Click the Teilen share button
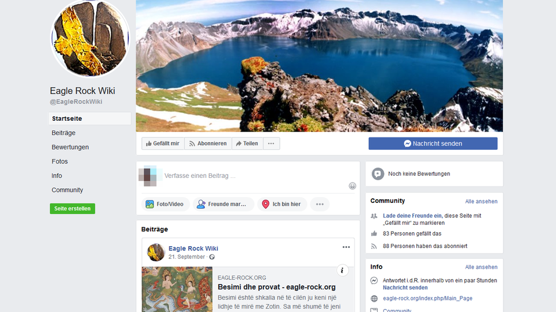556x312 pixels. (x=247, y=143)
